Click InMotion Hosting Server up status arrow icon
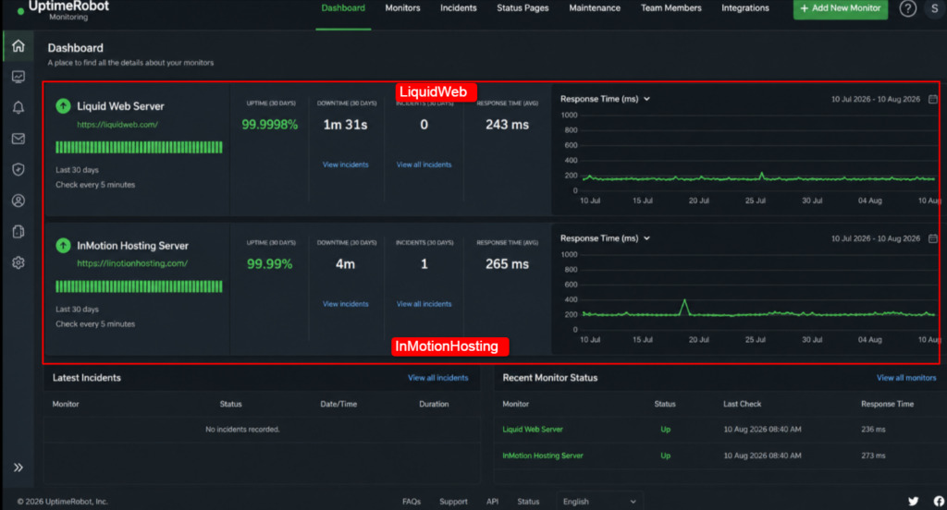947x510 pixels. 63,246
